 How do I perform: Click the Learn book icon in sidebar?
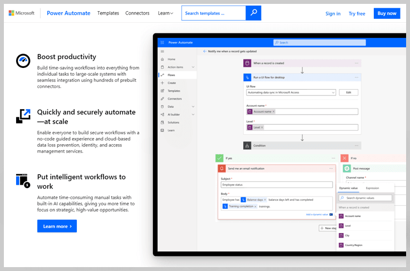162,130
